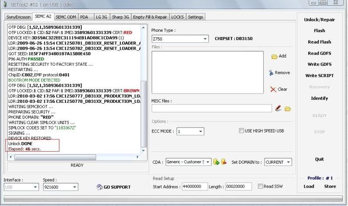
Task: Click the MISC files edit pencil icon
Action: [x=278, y=108]
